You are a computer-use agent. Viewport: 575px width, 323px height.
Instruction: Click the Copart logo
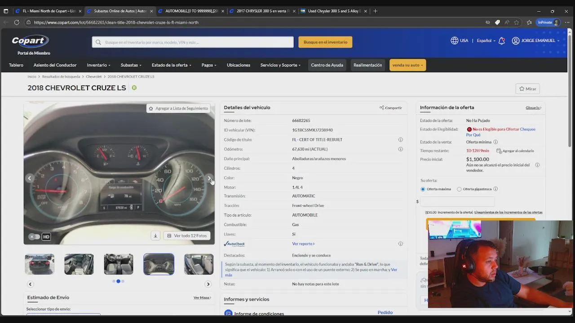coord(31,41)
